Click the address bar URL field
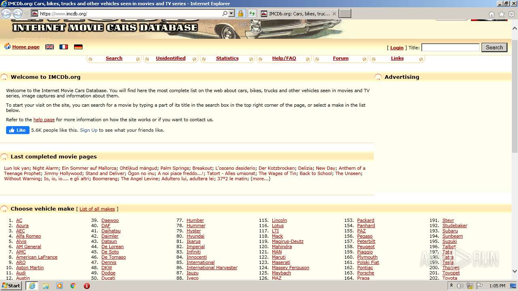 pyautogui.click(x=129, y=13)
